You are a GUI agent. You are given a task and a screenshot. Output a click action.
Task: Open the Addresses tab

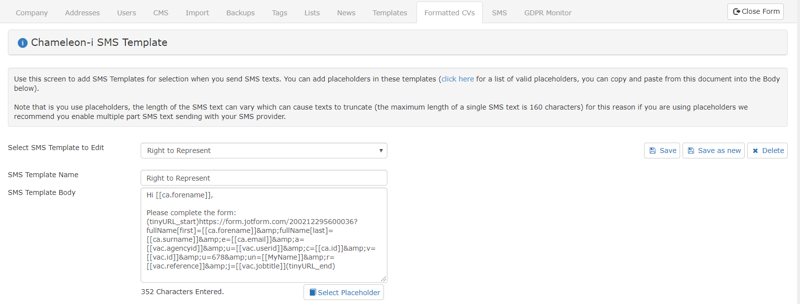click(82, 13)
